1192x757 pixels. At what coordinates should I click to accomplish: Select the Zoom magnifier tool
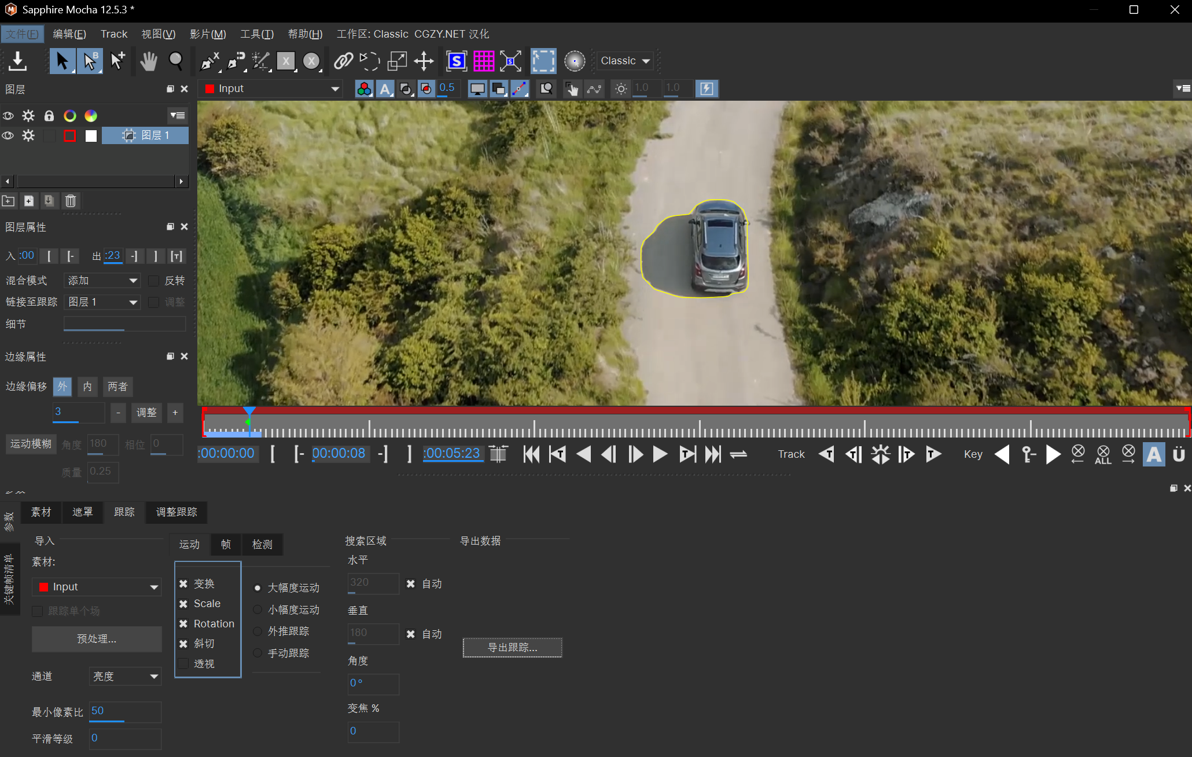[175, 61]
